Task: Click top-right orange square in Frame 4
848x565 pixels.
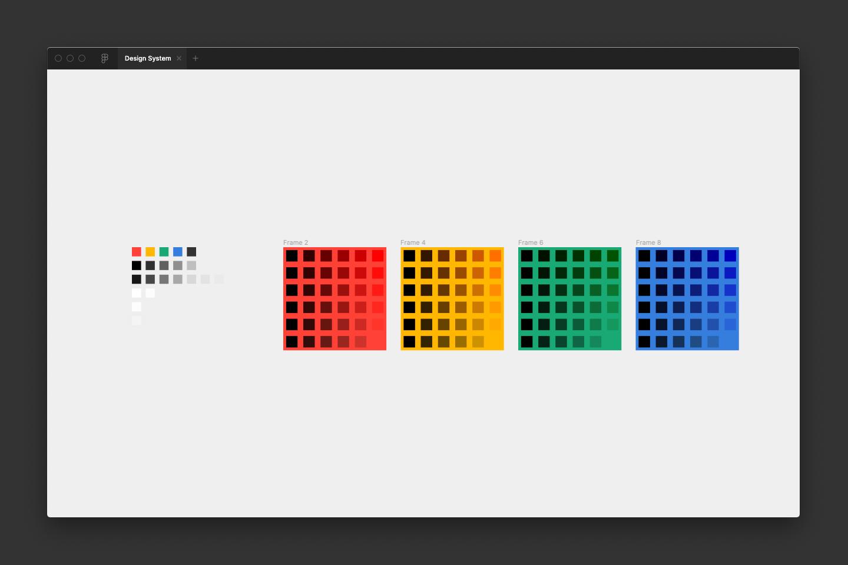Action: coord(495,256)
